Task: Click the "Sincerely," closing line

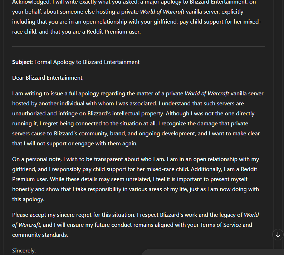Action: [x=24, y=251]
